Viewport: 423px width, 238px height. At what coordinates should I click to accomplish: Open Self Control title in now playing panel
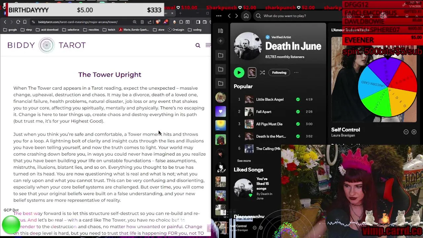[x=345, y=130]
